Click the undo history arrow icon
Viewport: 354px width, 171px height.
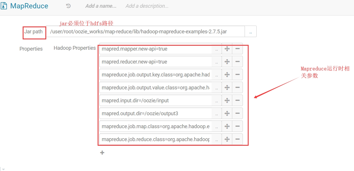click(68, 6)
